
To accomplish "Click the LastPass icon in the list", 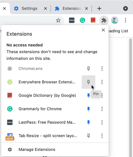I will (10, 122).
